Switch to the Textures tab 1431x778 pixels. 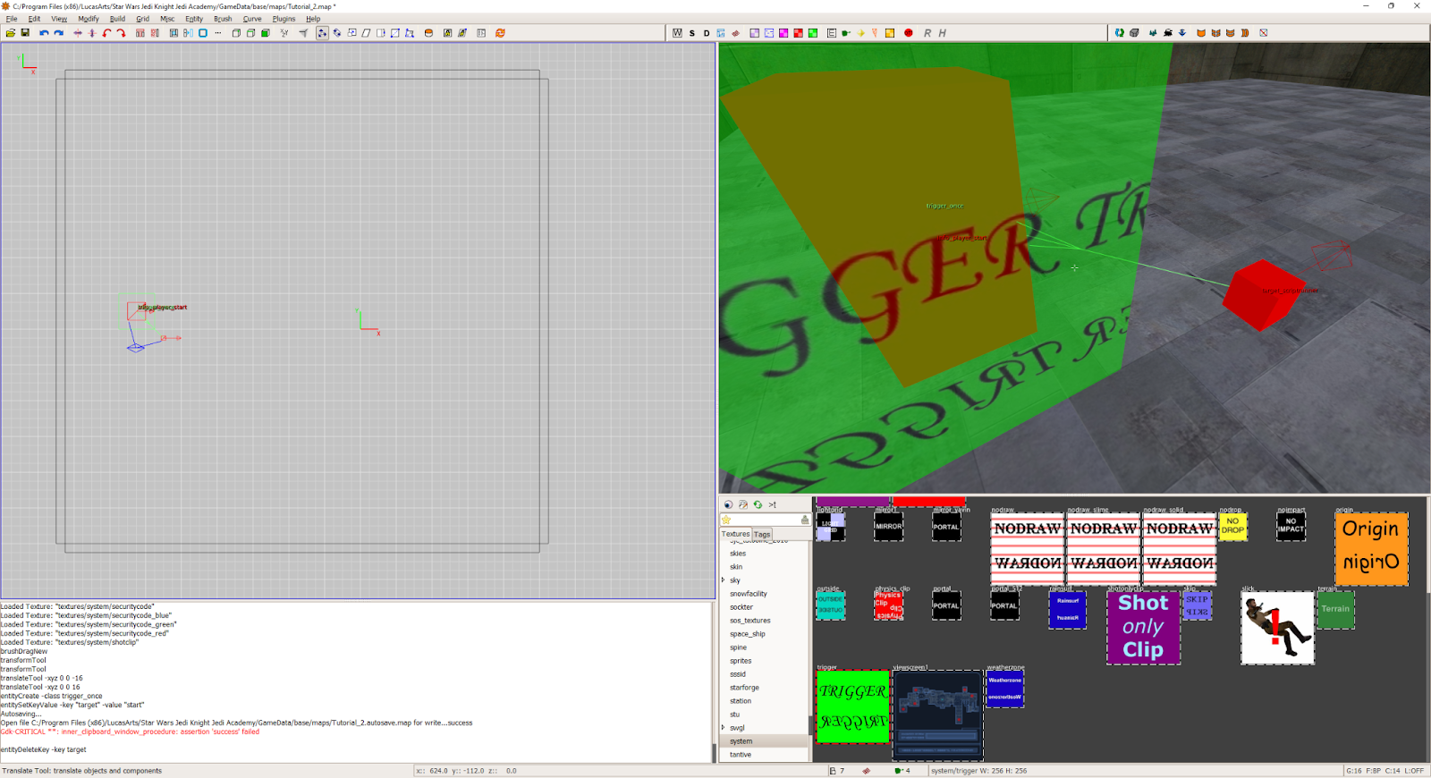[x=736, y=534]
